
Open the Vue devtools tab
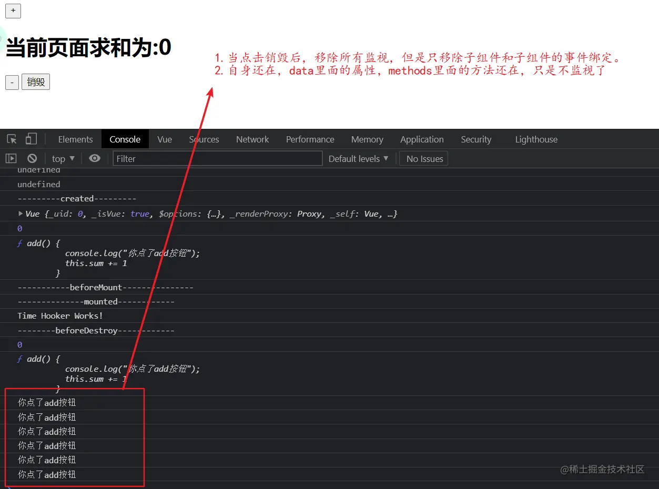click(x=165, y=139)
